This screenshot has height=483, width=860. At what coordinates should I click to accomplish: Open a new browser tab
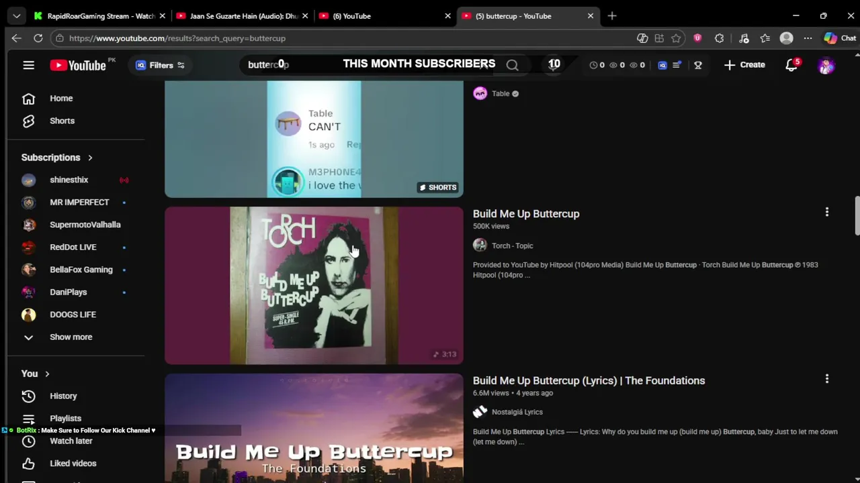coord(612,16)
